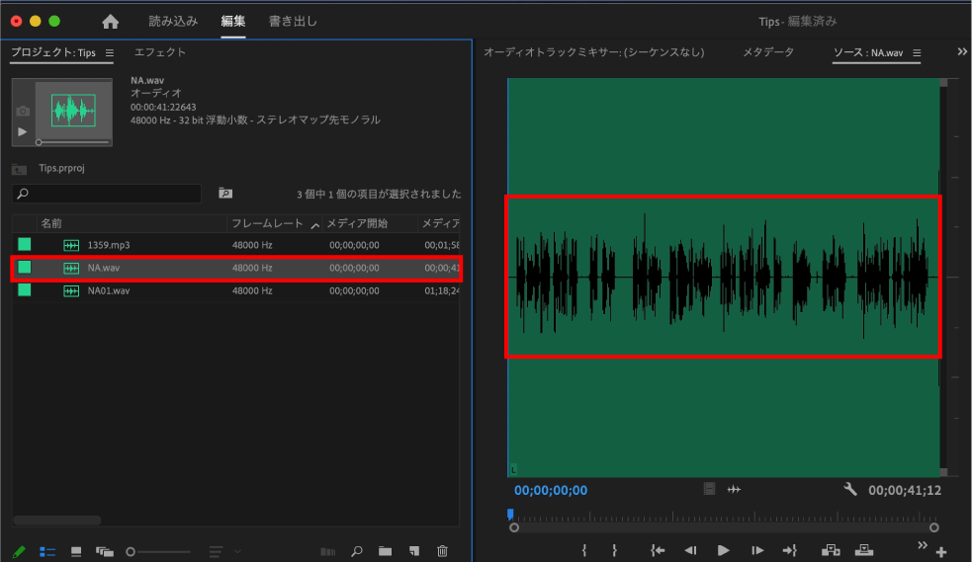Expand hidden panel tabs with double chevron
This screenshot has height=562, width=972.
[x=962, y=52]
